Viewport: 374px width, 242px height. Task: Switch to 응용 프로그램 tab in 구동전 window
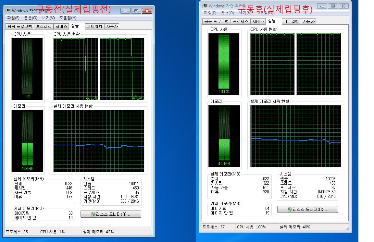click(20, 27)
